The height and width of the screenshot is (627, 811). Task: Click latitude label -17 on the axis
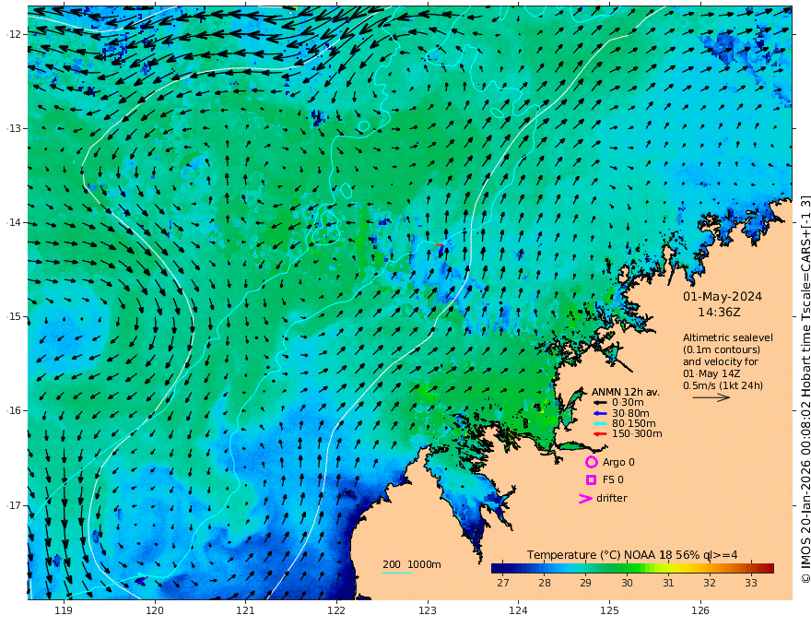tap(14, 505)
